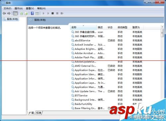166x121 pixels.
Task: Sort by the 描述 column header
Action: (x=102, y=27)
